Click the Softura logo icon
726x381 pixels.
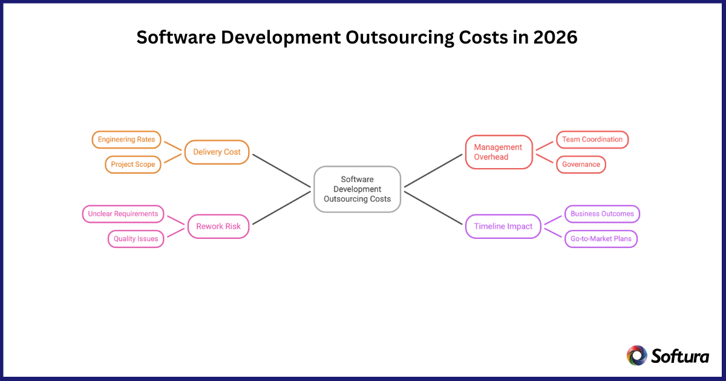click(x=636, y=356)
